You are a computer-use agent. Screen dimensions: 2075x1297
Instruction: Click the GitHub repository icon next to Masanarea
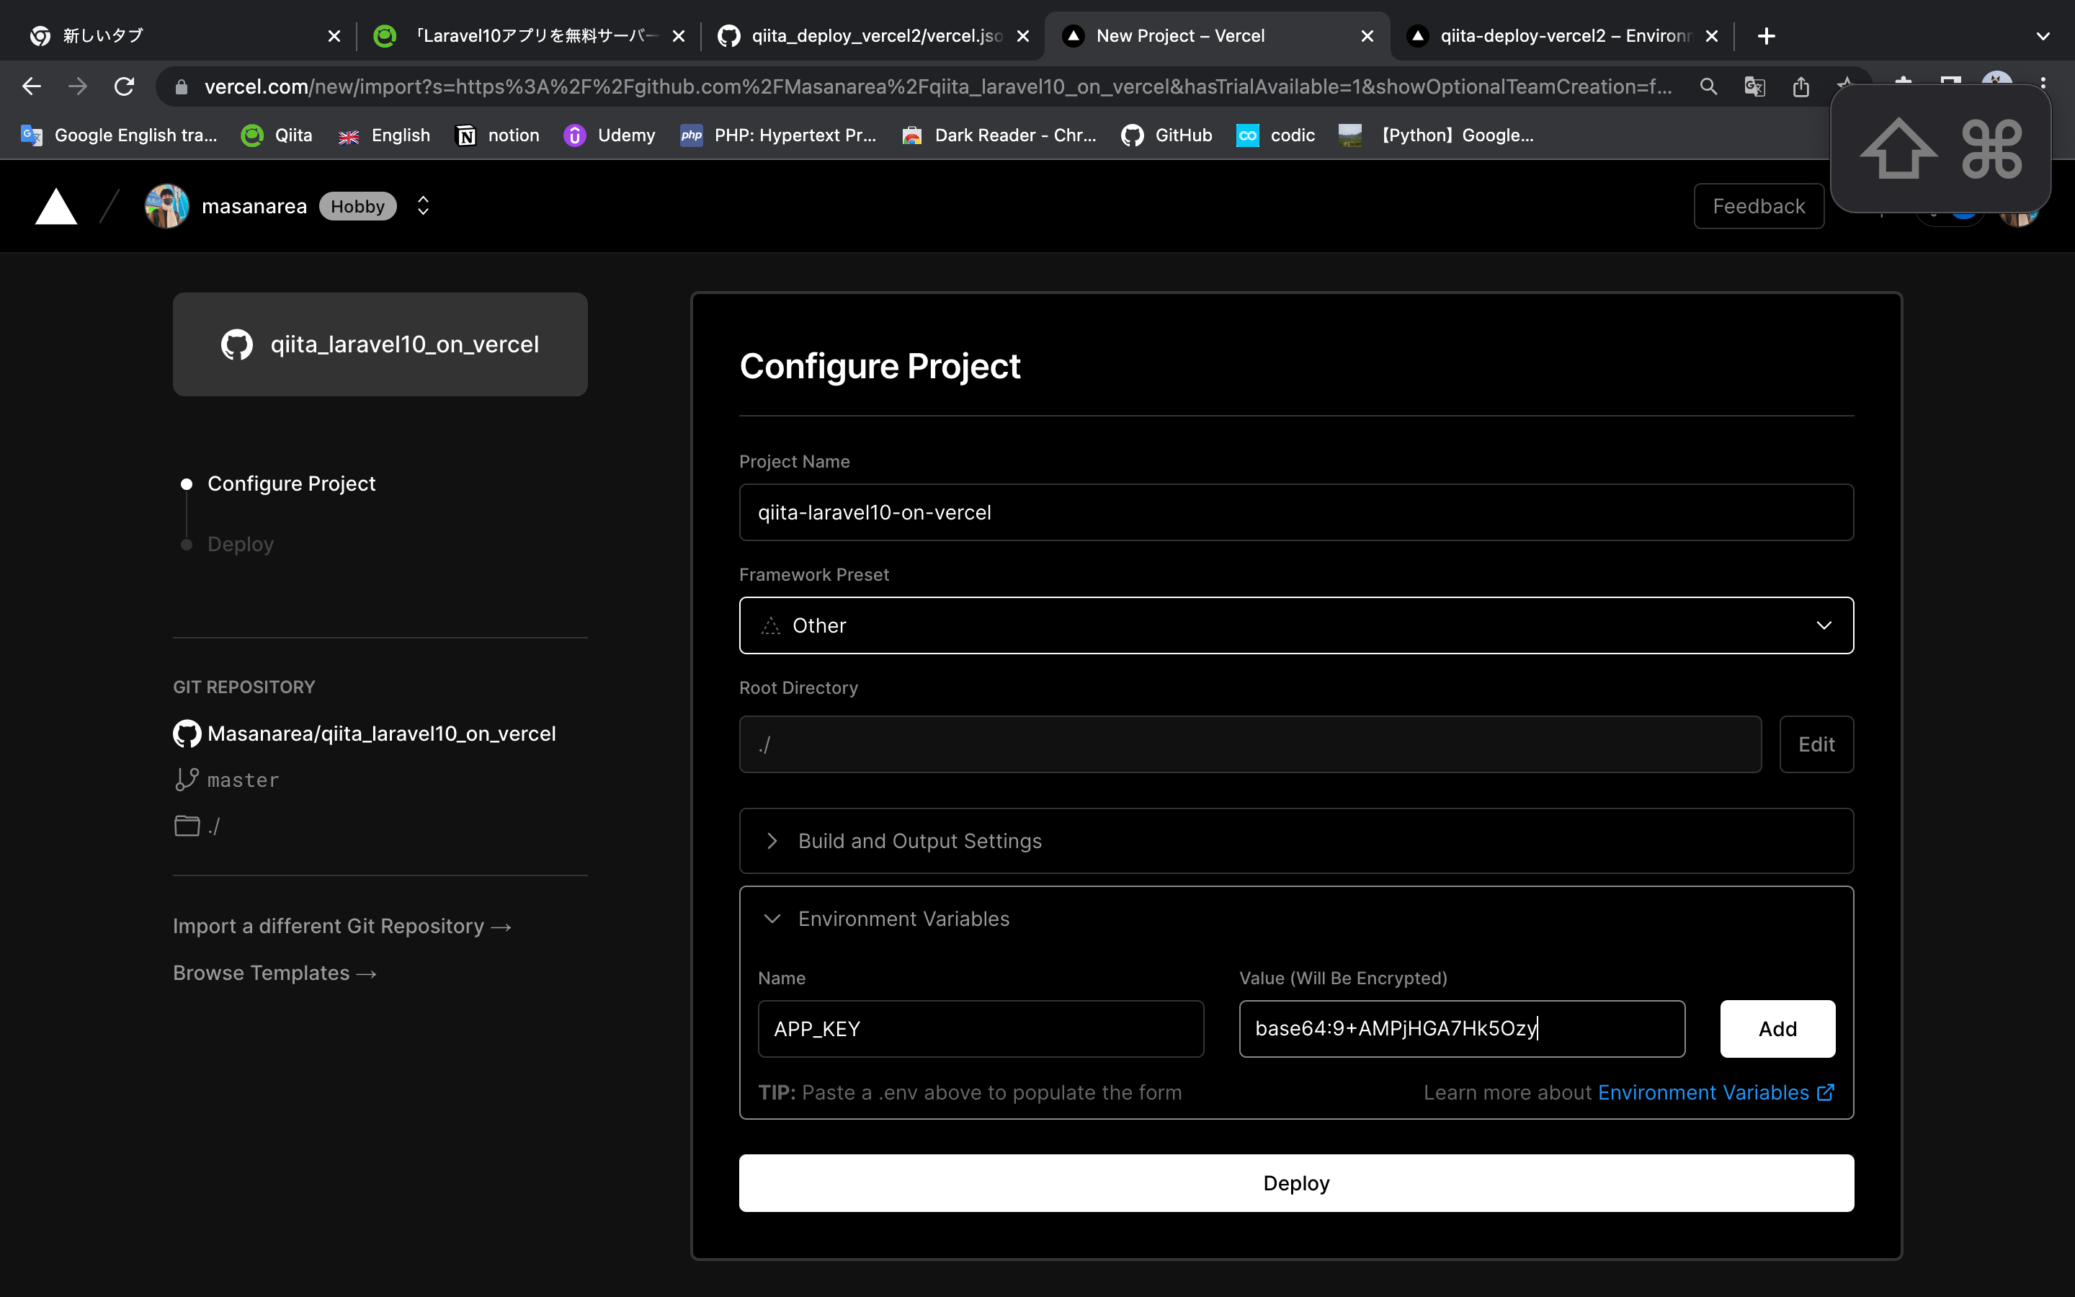(x=187, y=732)
